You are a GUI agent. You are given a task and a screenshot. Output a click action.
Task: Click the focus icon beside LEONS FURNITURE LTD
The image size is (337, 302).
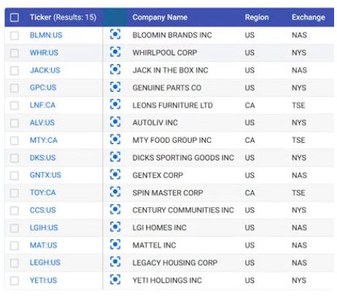(115, 104)
